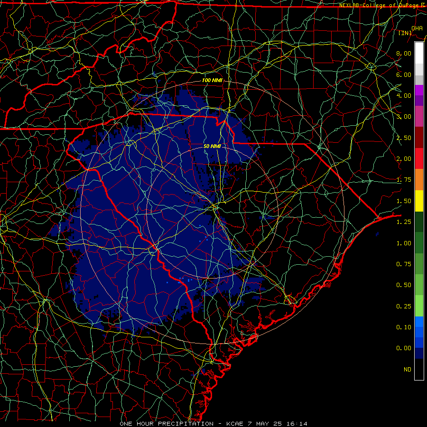Select the darkest green swatch beside 1.25
427x427 pixels.
(x=419, y=222)
